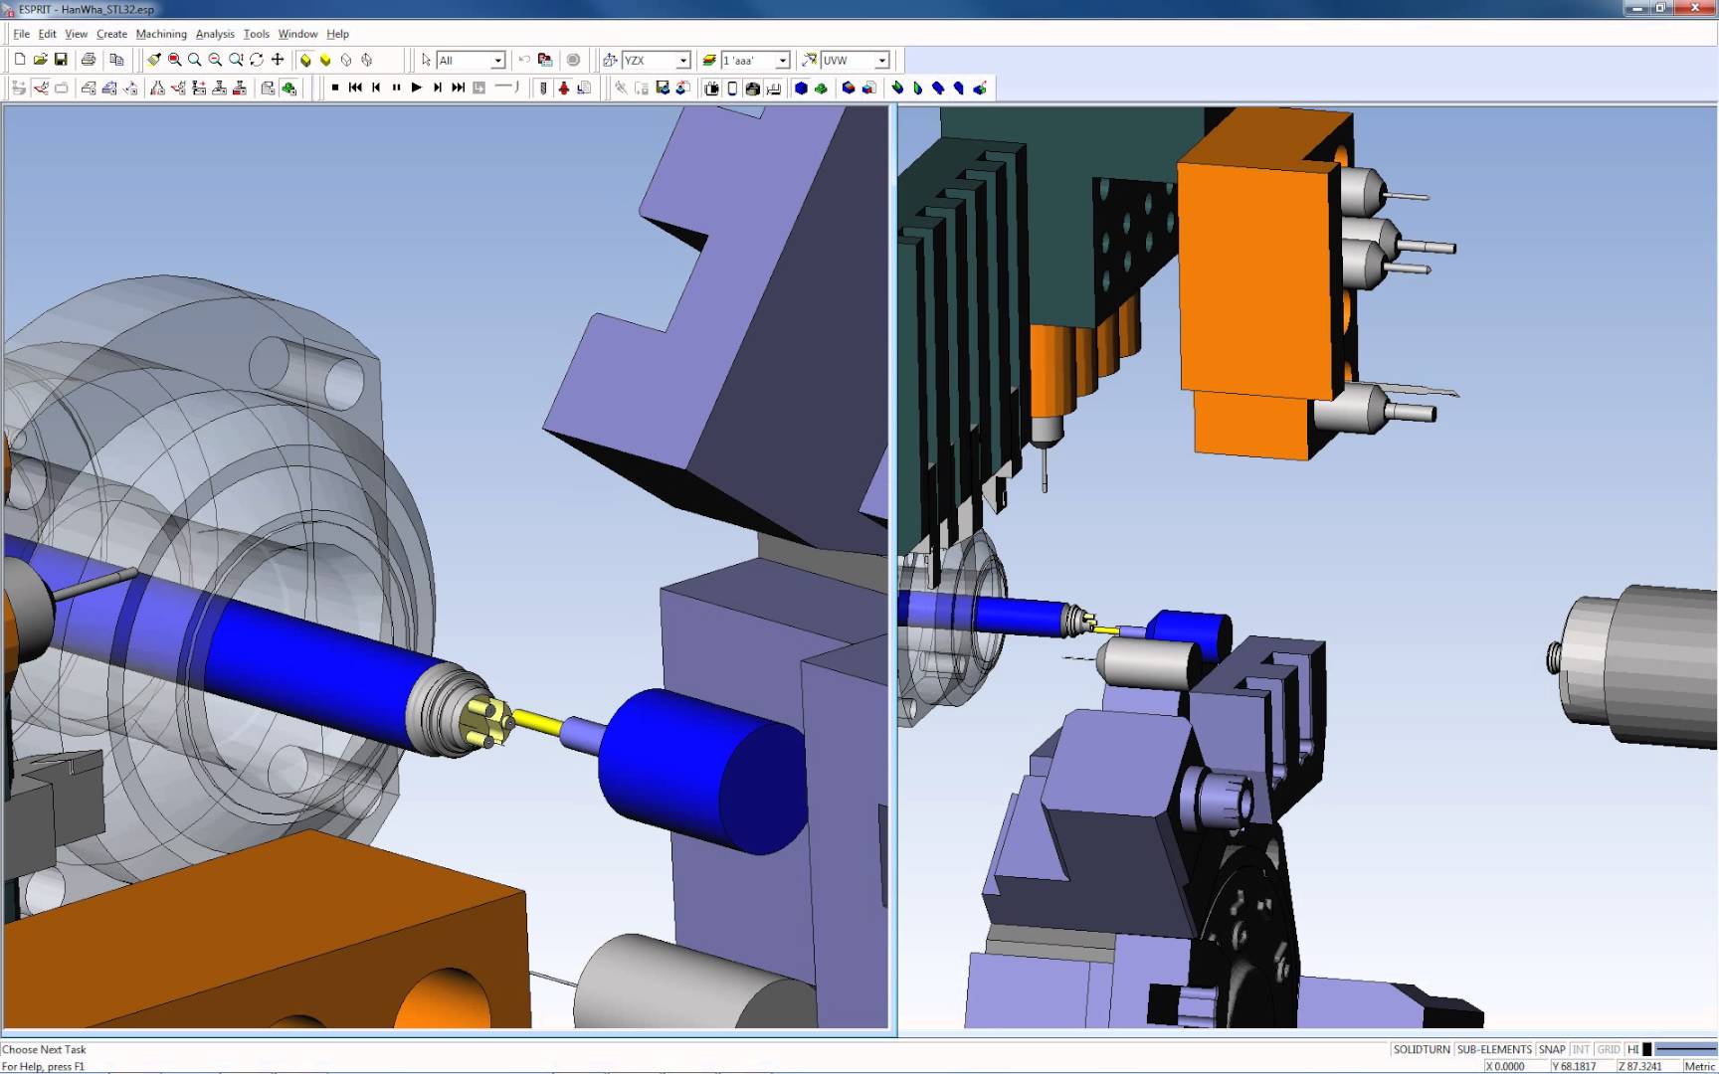The height and width of the screenshot is (1074, 1719).
Task: Click the Metric units button
Action: pyautogui.click(x=1699, y=1066)
